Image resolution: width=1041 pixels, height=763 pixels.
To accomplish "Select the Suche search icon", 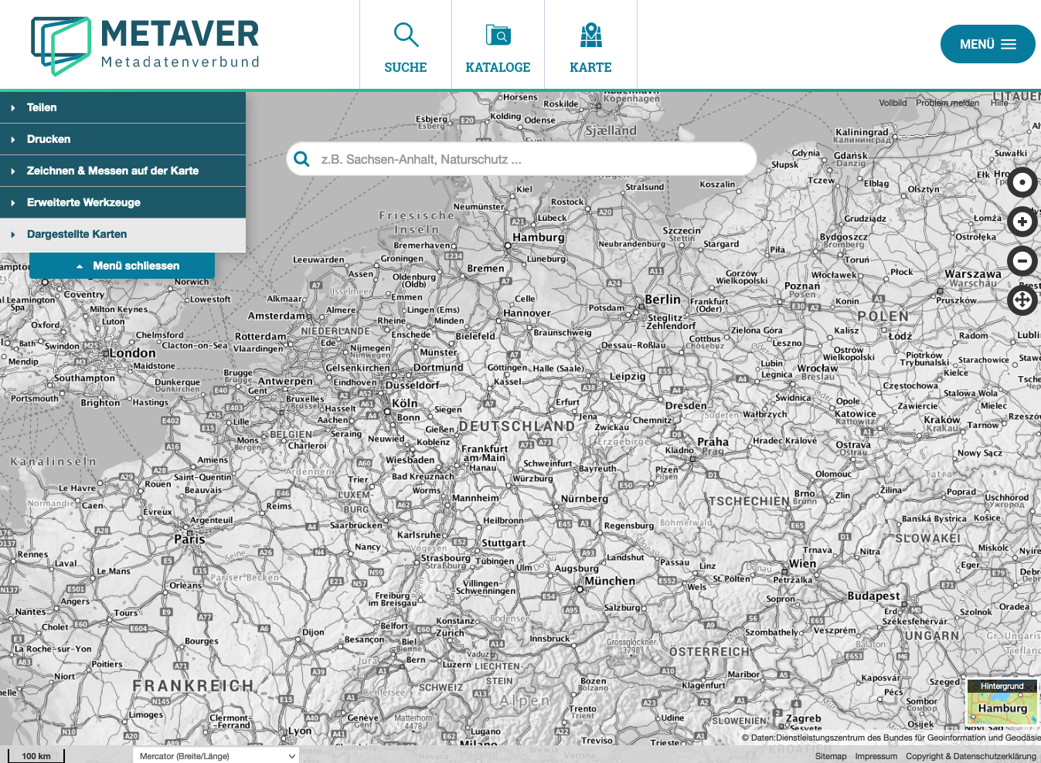I will click(x=405, y=35).
